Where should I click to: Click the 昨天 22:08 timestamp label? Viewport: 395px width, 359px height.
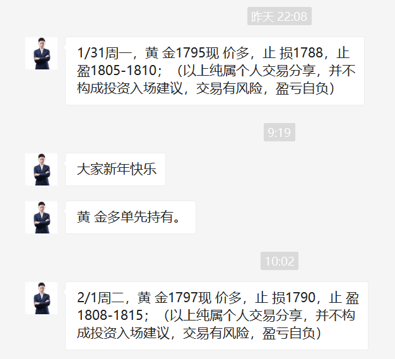pyautogui.click(x=280, y=16)
